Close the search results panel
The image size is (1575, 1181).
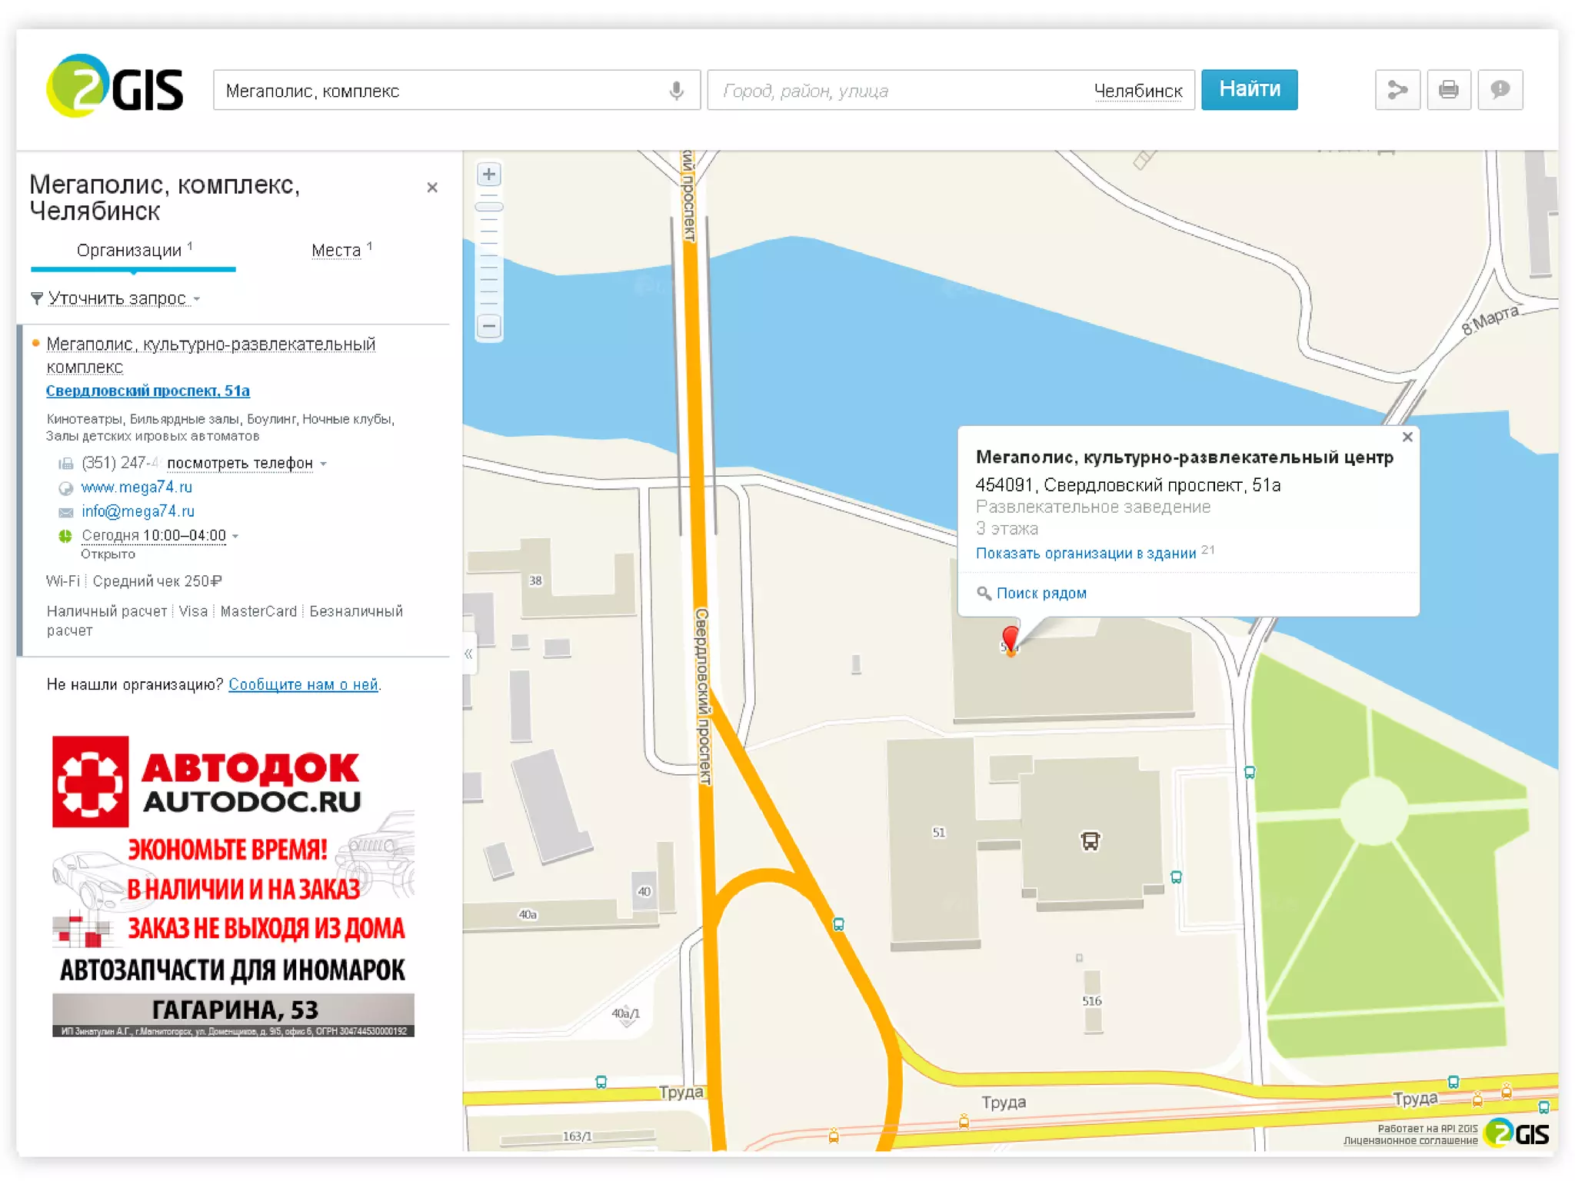[432, 188]
